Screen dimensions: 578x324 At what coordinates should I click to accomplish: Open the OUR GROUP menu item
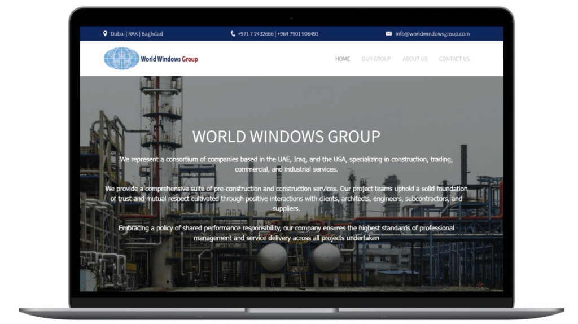tap(376, 59)
